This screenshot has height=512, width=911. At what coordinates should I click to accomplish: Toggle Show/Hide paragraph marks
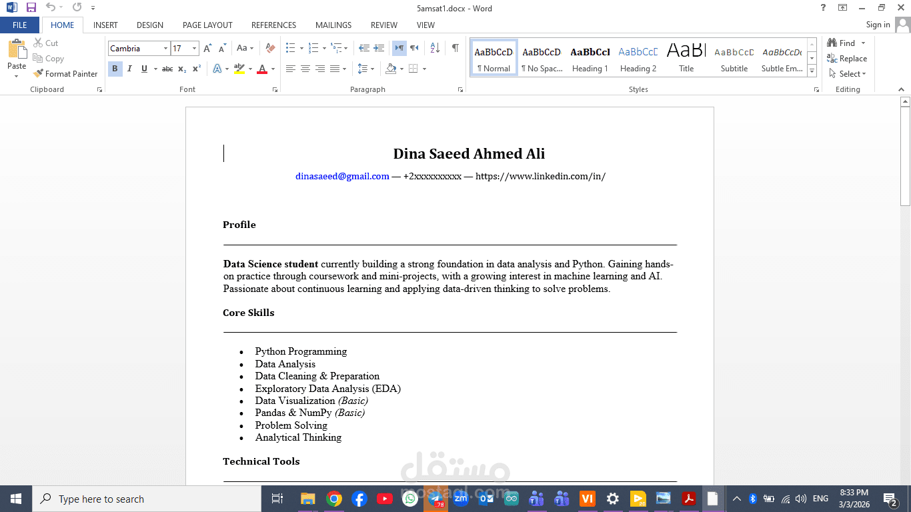455,48
